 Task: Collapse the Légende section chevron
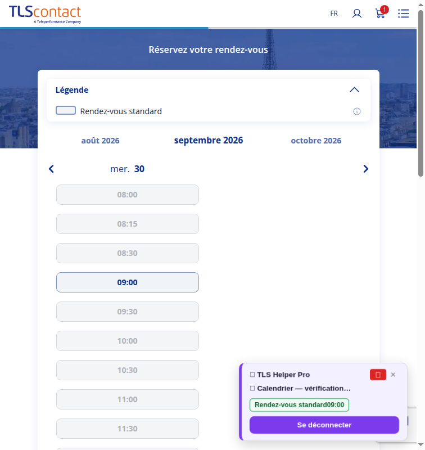[x=354, y=90]
